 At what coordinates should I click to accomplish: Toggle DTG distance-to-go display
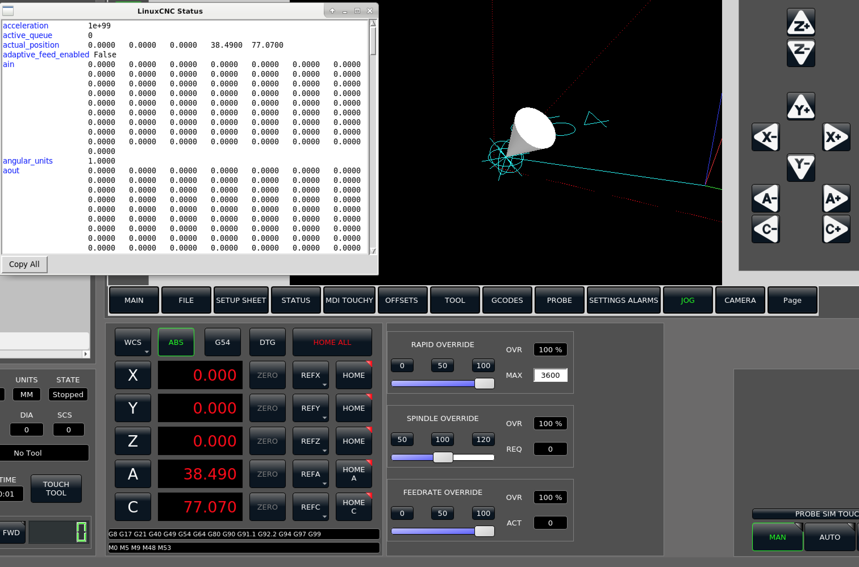point(267,342)
